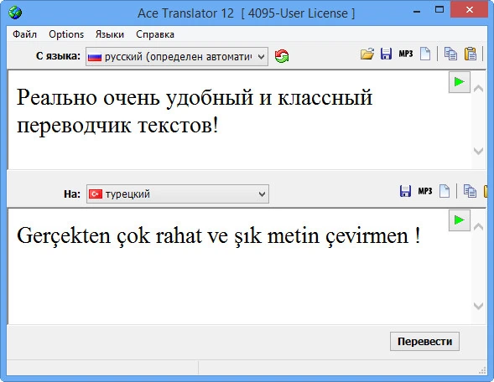This screenshot has width=494, height=382.
Task: Click into the Turkish translation text field
Action: (x=239, y=266)
